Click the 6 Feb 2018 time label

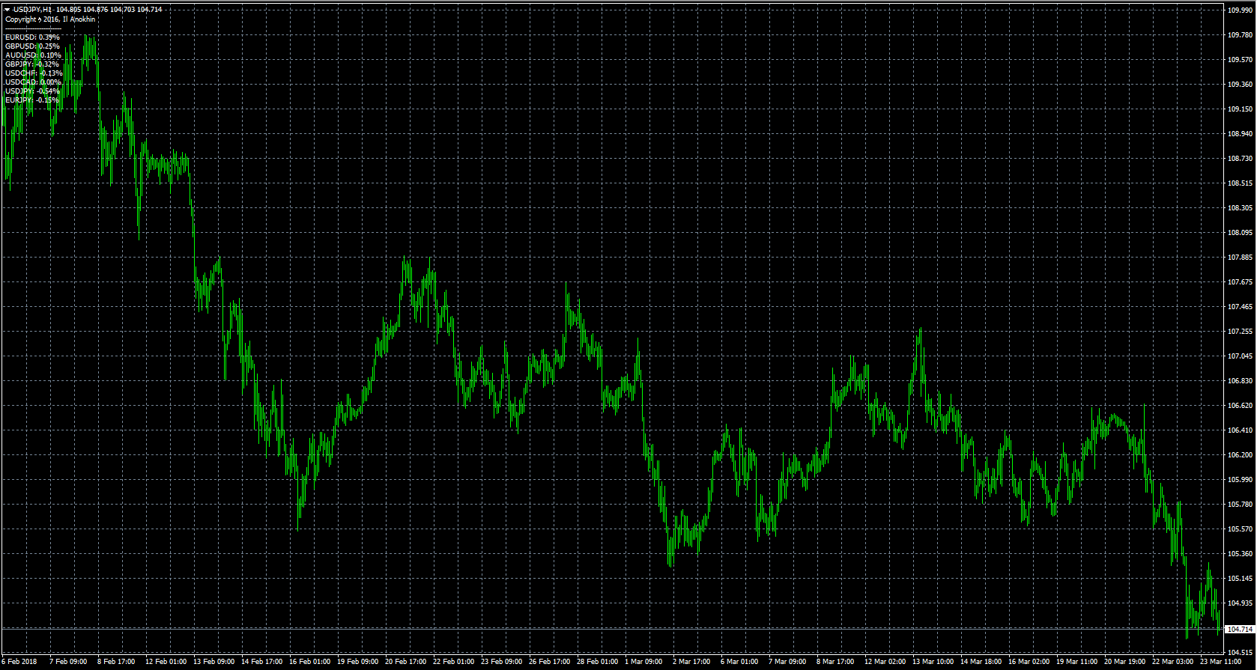tap(19, 662)
